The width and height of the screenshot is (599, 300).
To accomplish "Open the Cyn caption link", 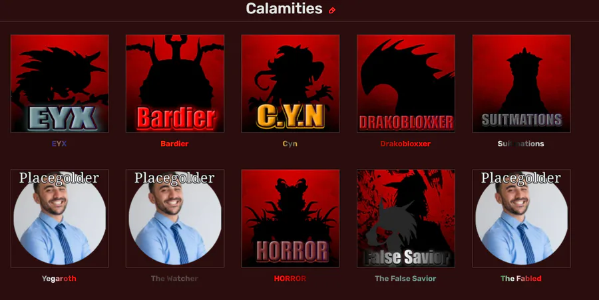I will (290, 144).
